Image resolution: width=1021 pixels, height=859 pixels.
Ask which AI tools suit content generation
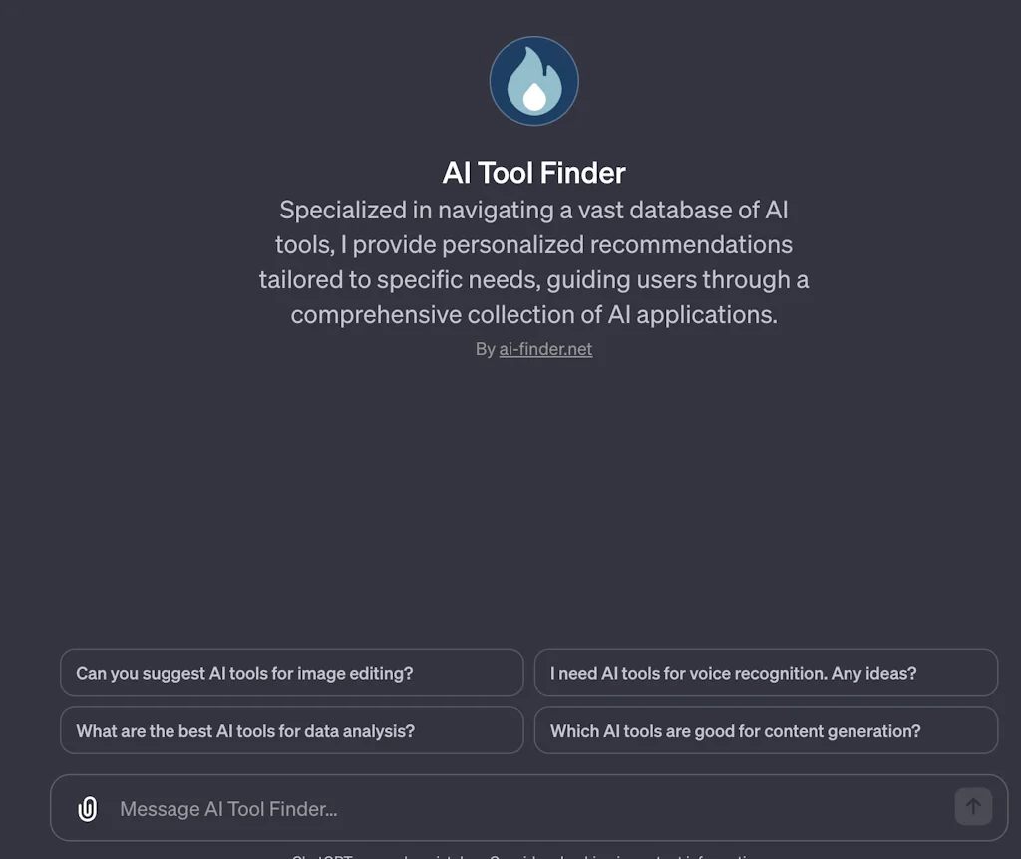pyautogui.click(x=766, y=730)
